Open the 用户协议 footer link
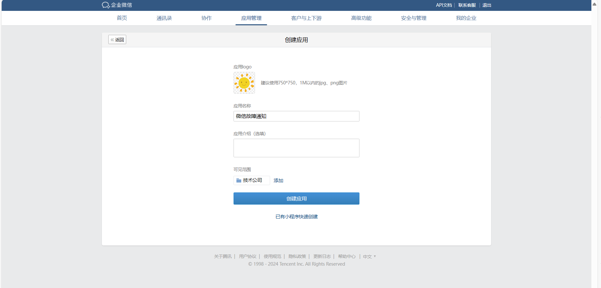601x288 pixels. pos(248,256)
